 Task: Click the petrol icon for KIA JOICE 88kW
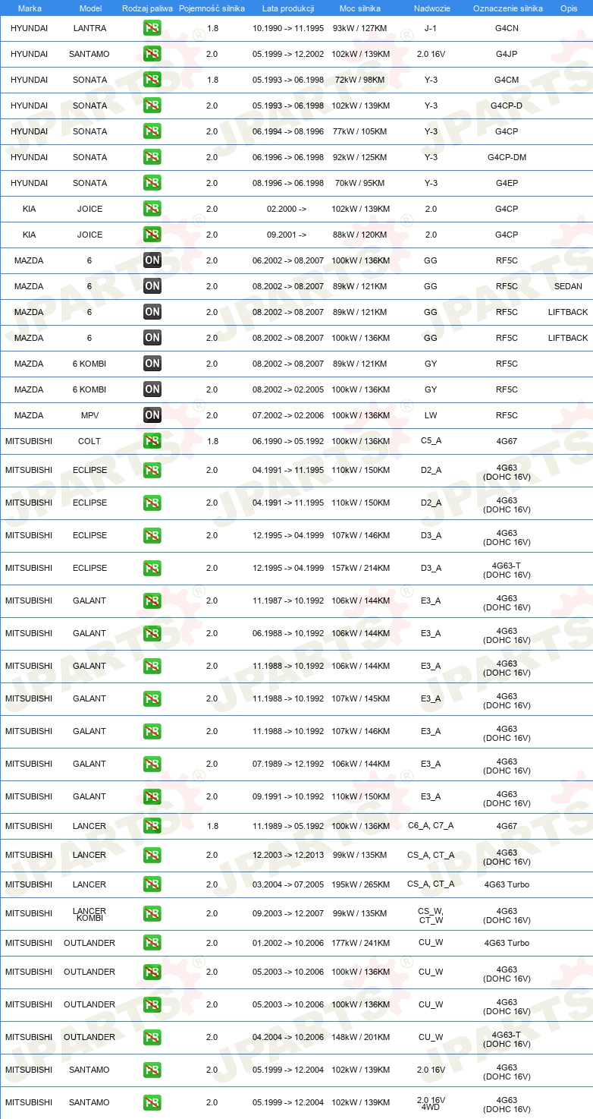(x=152, y=235)
